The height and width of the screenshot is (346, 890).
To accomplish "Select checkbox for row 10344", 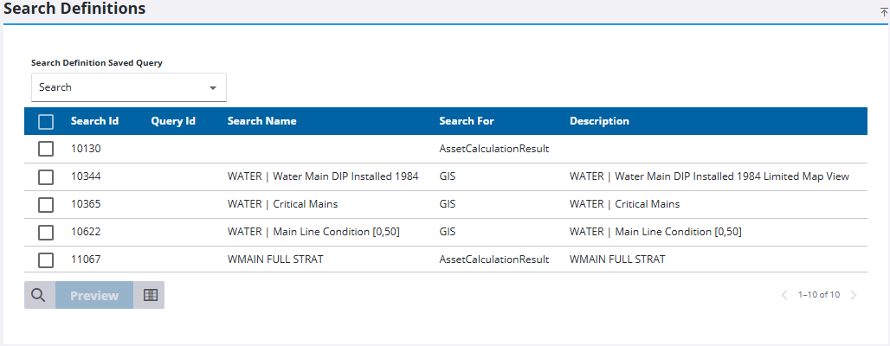I will [46, 176].
